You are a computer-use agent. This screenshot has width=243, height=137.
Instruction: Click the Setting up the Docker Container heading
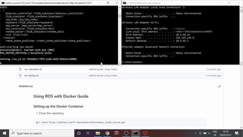[58, 107]
